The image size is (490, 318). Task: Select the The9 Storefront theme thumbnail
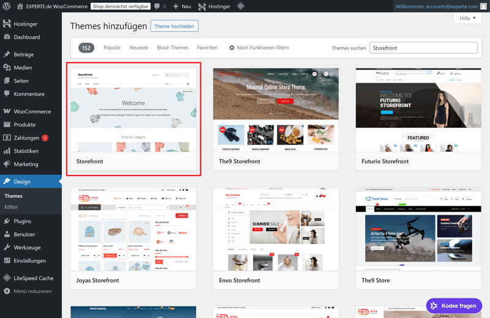tap(276, 110)
